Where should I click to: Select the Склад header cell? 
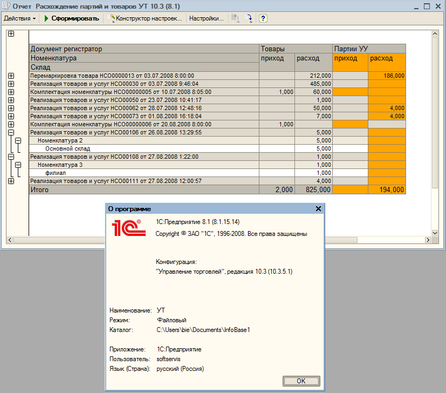pyautogui.click(x=144, y=67)
